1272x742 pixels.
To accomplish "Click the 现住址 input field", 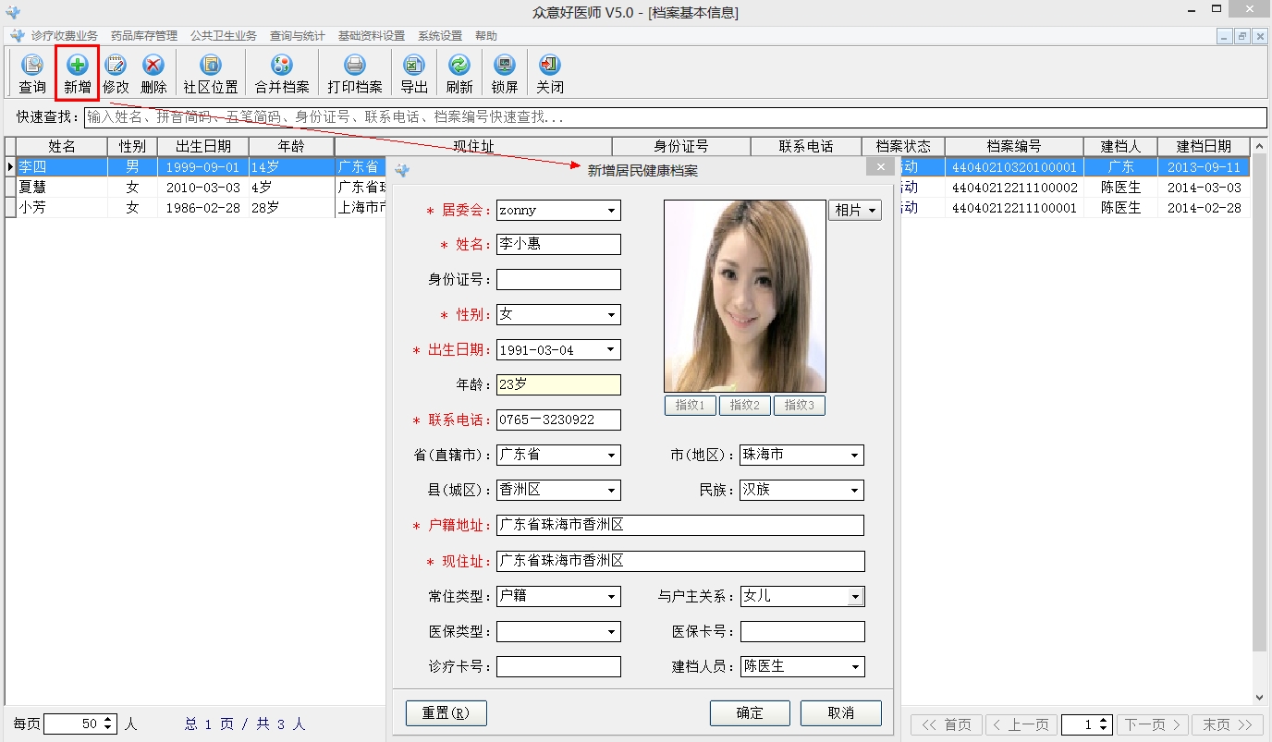I will pyautogui.click(x=680, y=562).
